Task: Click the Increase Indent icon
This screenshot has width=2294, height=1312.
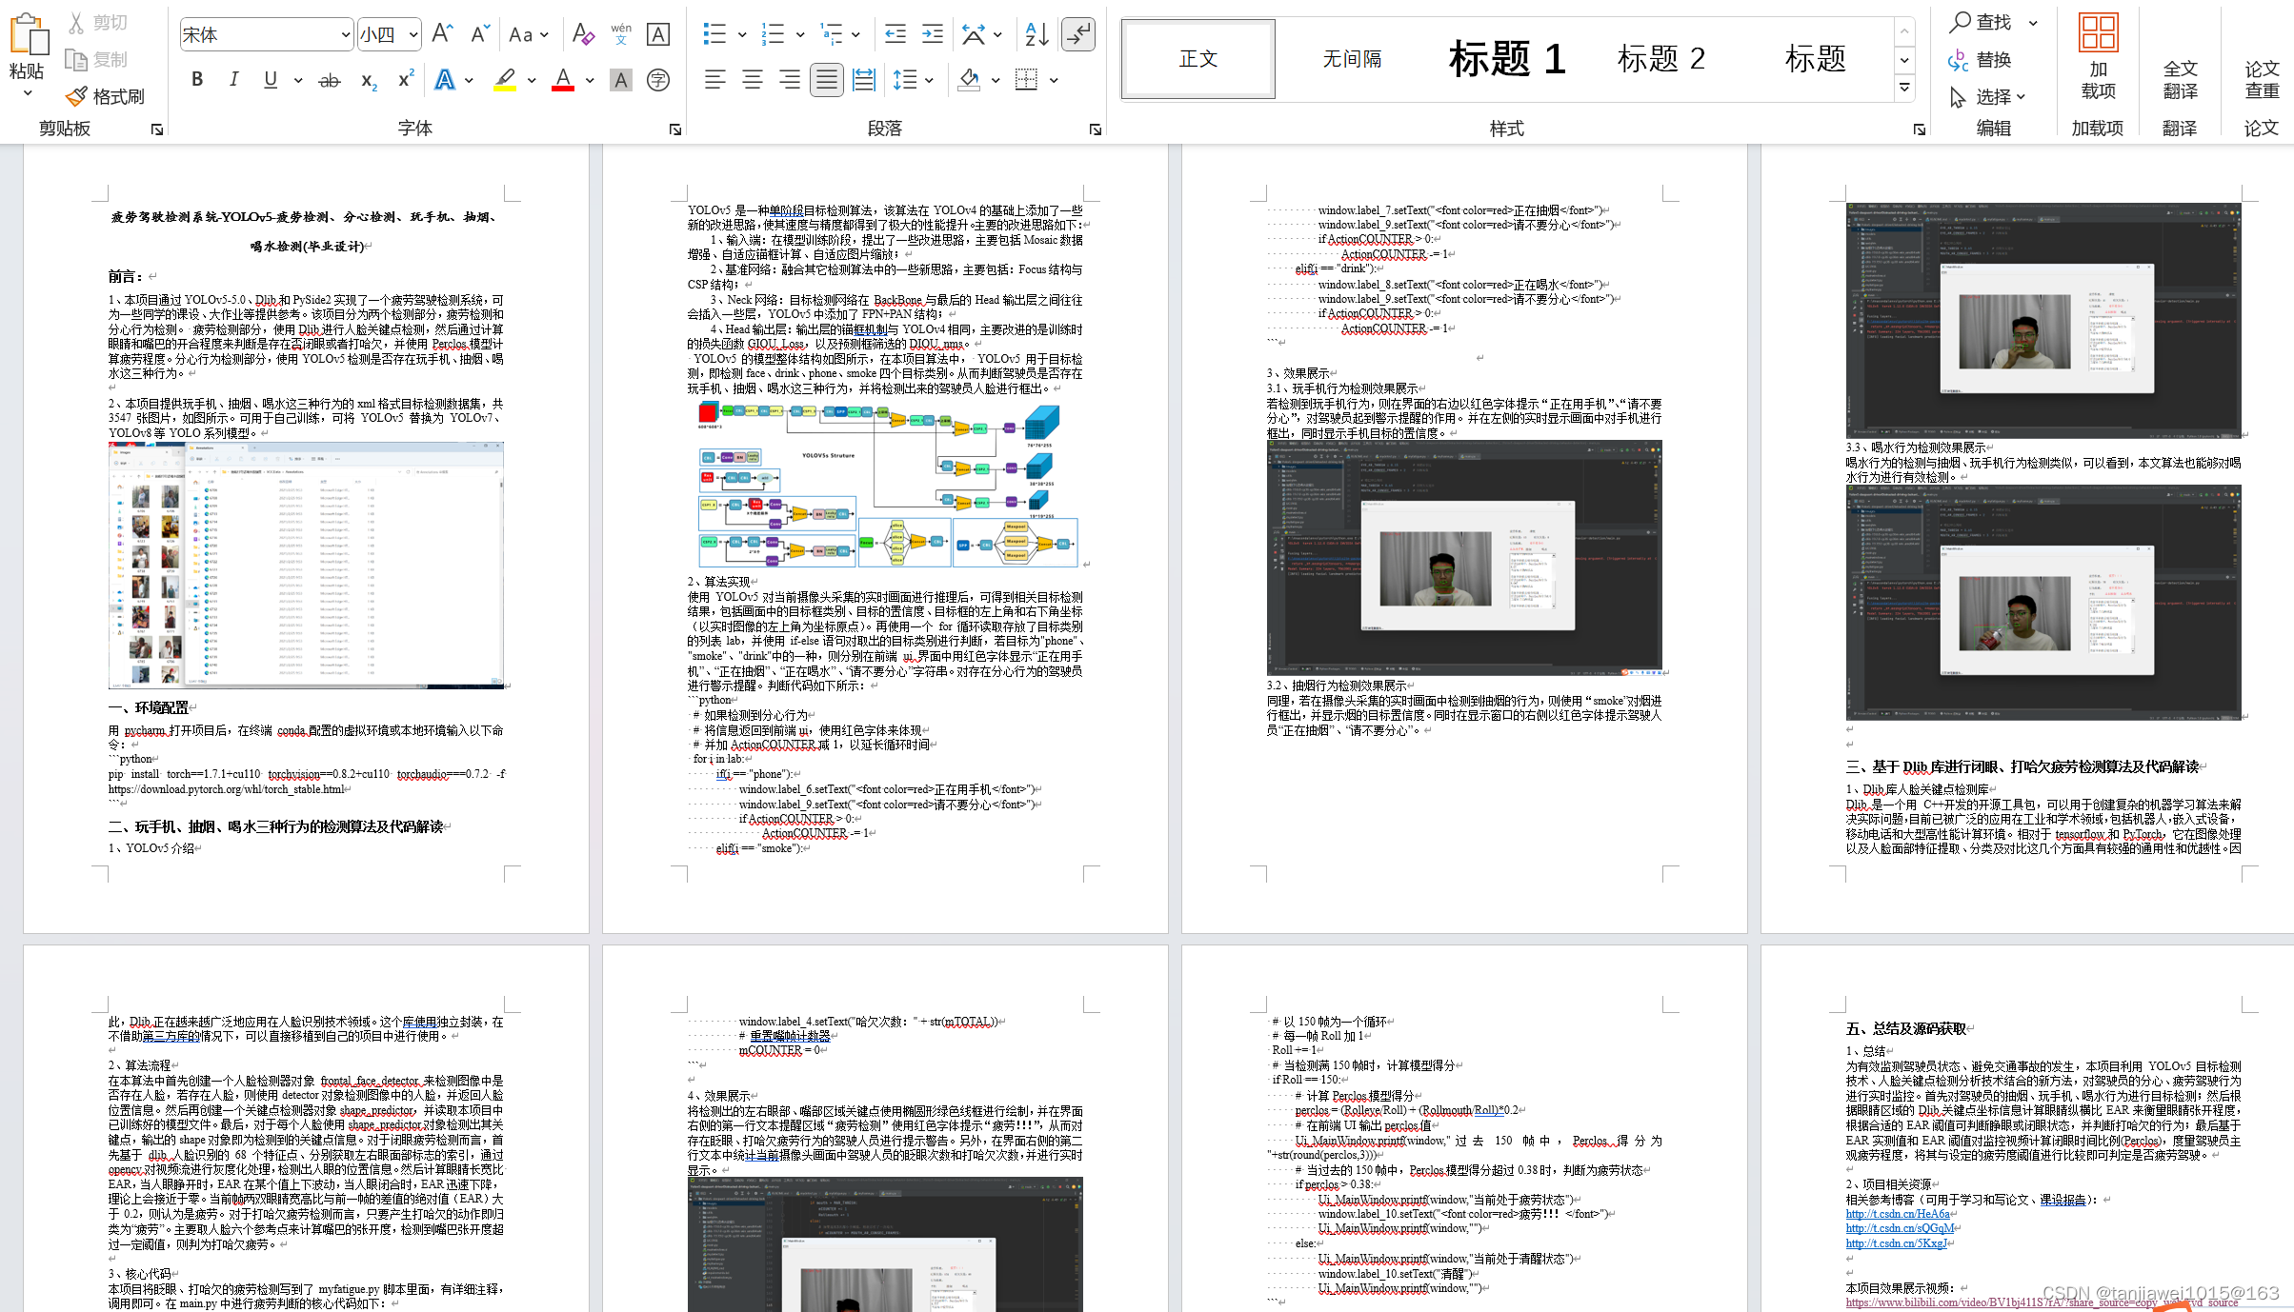Action: click(x=933, y=35)
